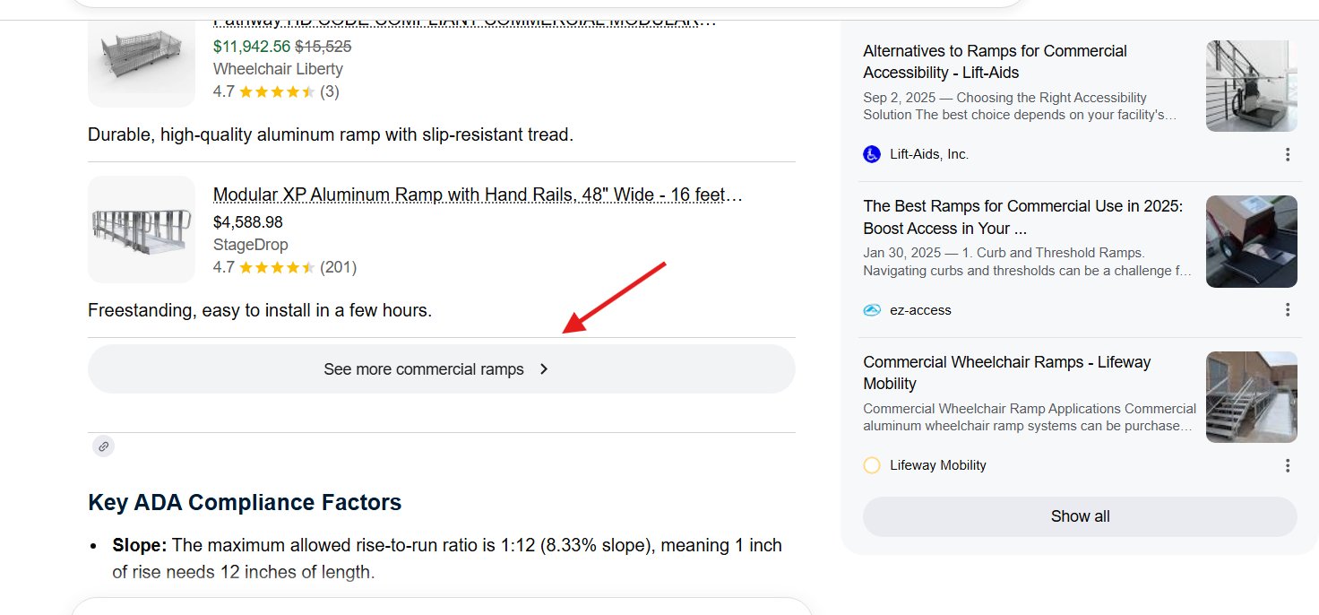Click 'Commercial Wheelchair Ramp Applications' snippet text
Image resolution: width=1319 pixels, height=615 pixels.
[x=1030, y=417]
